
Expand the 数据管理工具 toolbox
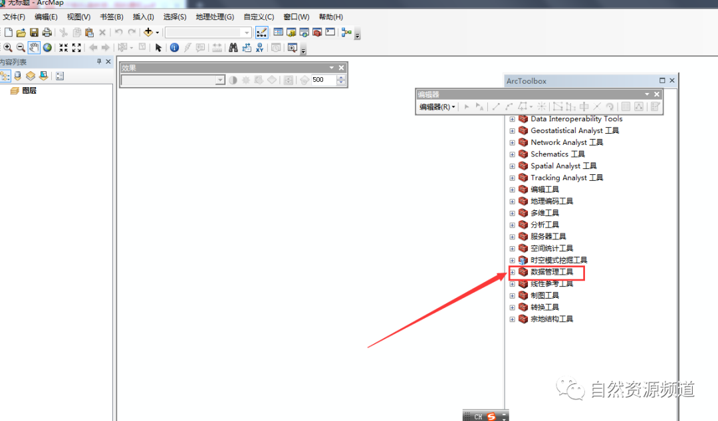click(513, 272)
